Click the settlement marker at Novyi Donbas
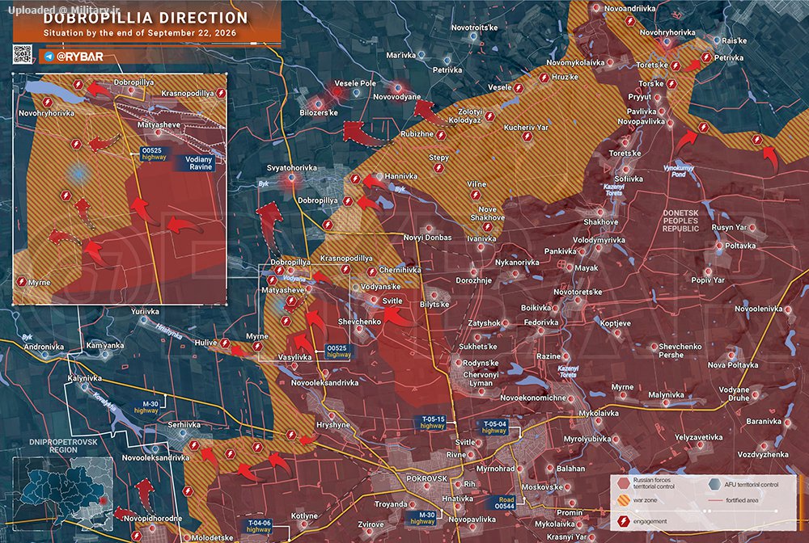Screen dimensions: 809x543 (x=428, y=229)
